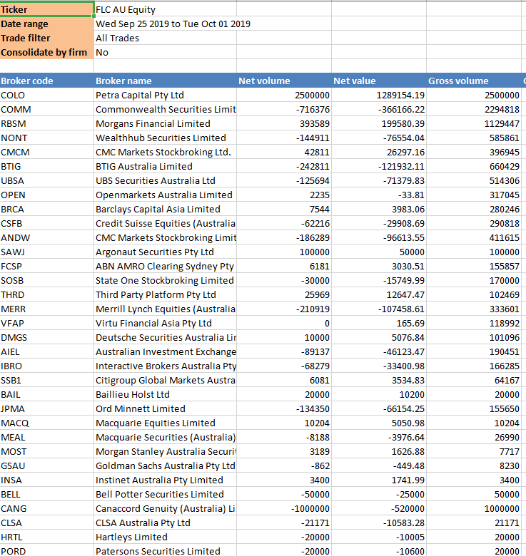Click broker code MOST
The width and height of the screenshot is (526, 556).
click(x=47, y=451)
